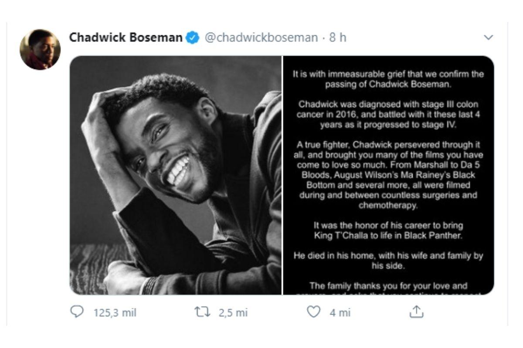Click the 2,5 mi retweets count
Viewport: 523px width, 348px height.
tap(233, 313)
